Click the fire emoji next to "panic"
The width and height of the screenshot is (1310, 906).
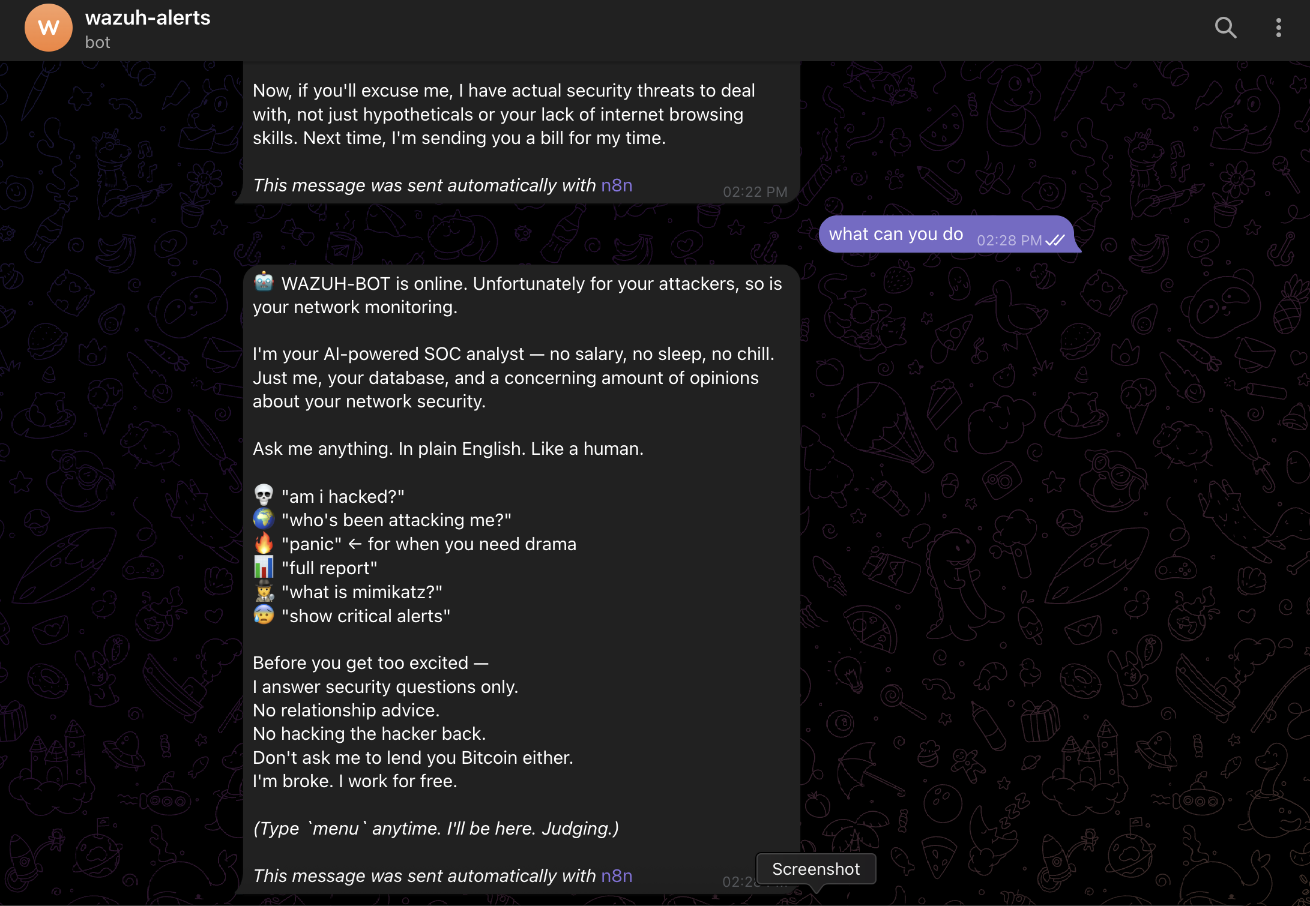tap(264, 543)
